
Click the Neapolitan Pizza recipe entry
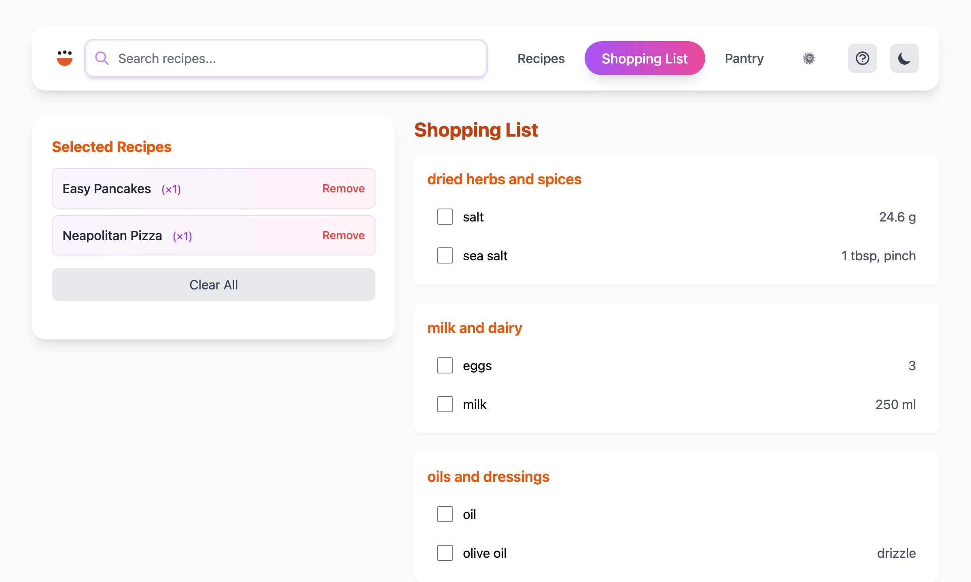tap(112, 235)
